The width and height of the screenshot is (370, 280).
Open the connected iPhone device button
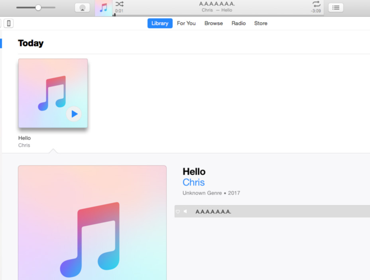[9, 23]
